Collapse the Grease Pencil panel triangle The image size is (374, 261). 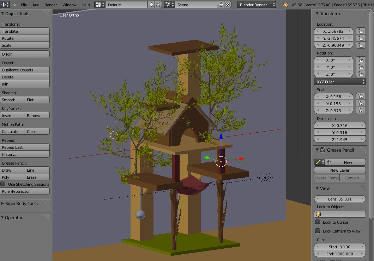click(317, 150)
